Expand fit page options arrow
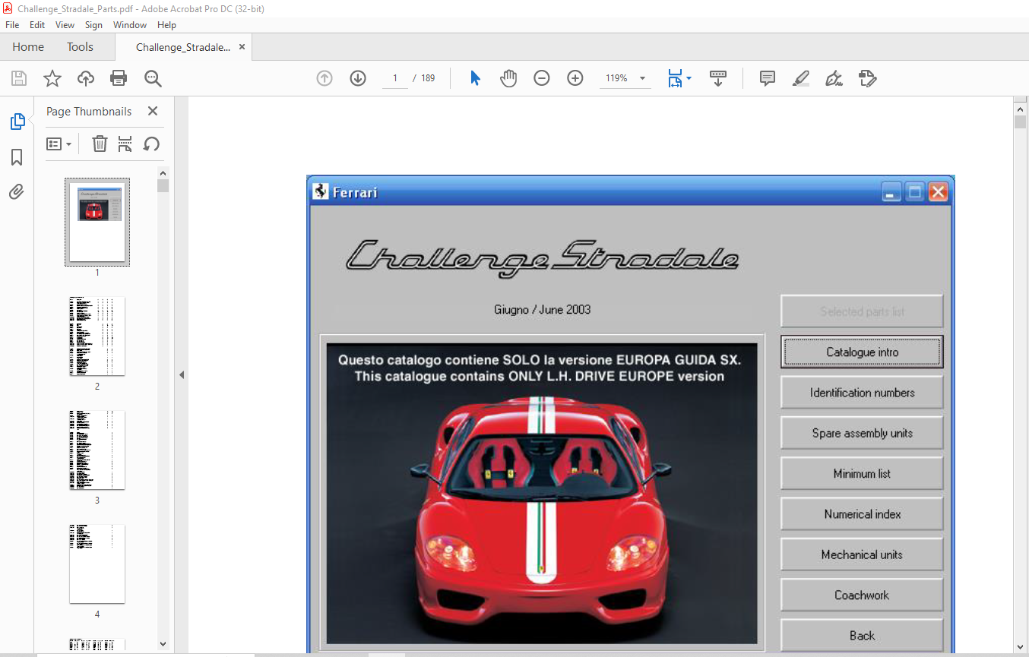1029x657 pixels. 689,78
